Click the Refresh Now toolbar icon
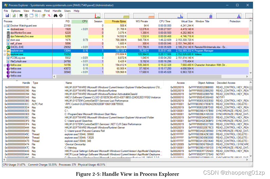270x179 pixels. coord(14,16)
